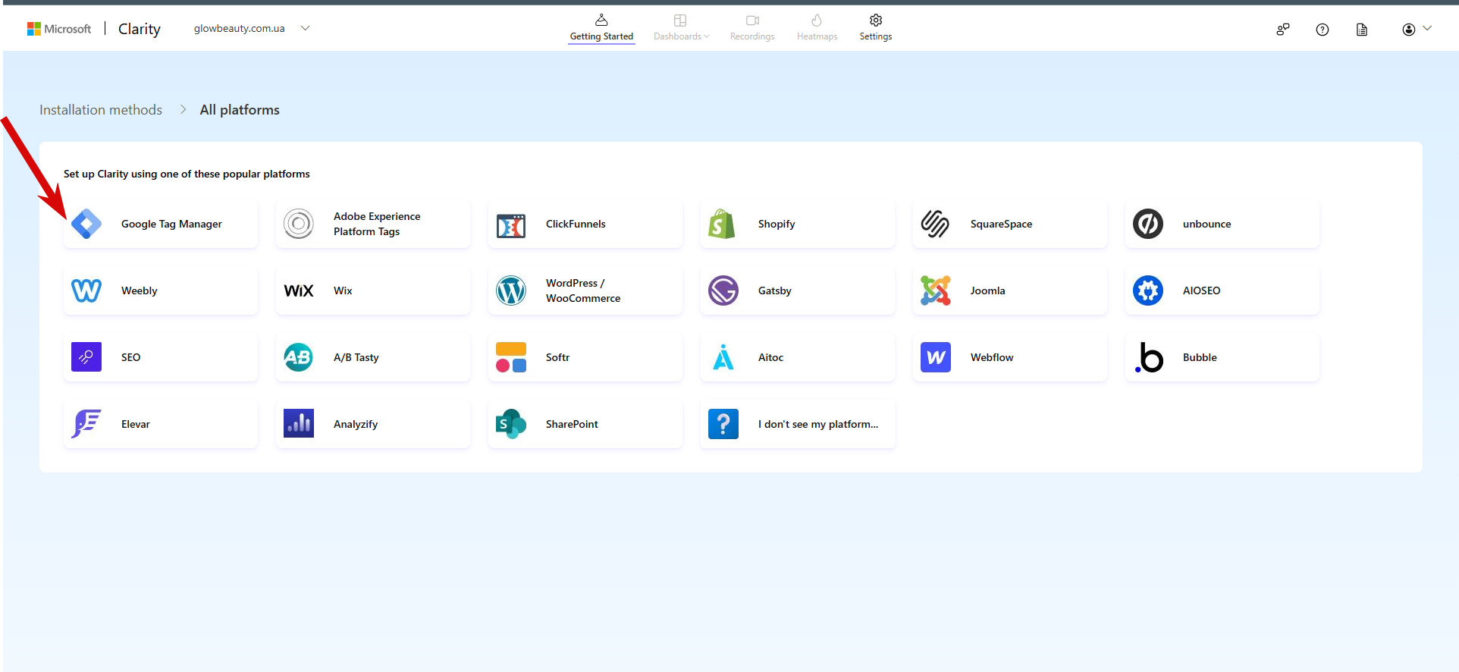Click the Bubble logo icon
Screen dimensions: 1459x672
(1150, 357)
